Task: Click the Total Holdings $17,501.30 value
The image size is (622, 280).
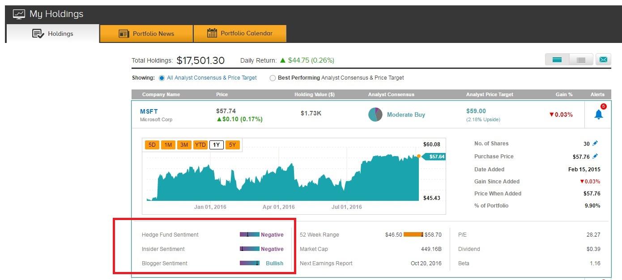Action: [200, 60]
